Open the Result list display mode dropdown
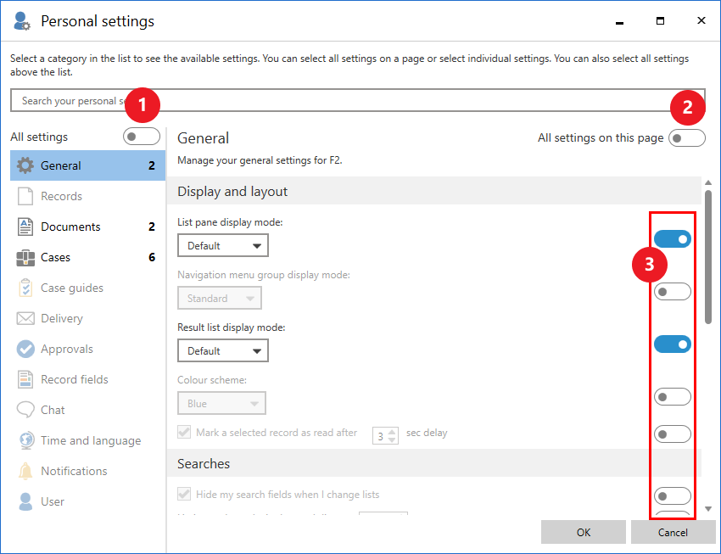The image size is (721, 554). tap(223, 351)
